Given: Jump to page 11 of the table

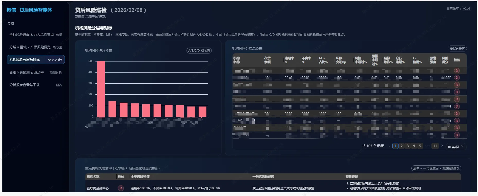Looking at the screenshot, I should pos(435,146).
